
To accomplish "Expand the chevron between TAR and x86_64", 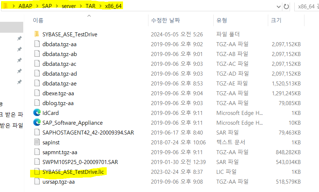I will point(101,6).
